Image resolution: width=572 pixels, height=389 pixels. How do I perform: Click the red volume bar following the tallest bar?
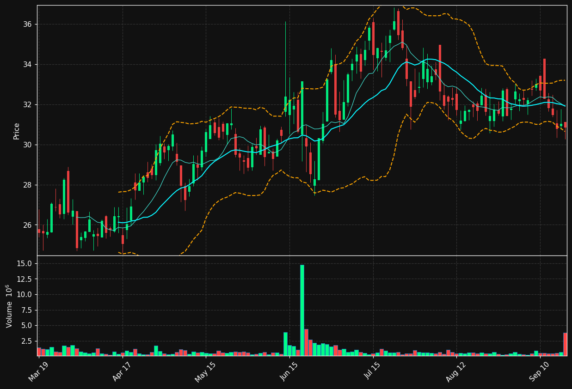(306, 342)
